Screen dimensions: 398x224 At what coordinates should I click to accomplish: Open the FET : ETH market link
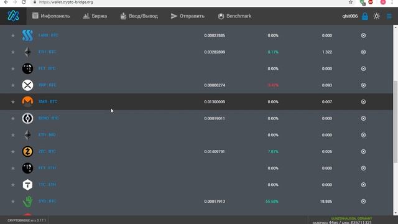click(47, 168)
